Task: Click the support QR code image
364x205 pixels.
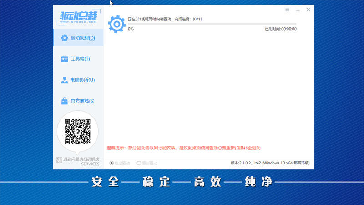Action: [77, 132]
